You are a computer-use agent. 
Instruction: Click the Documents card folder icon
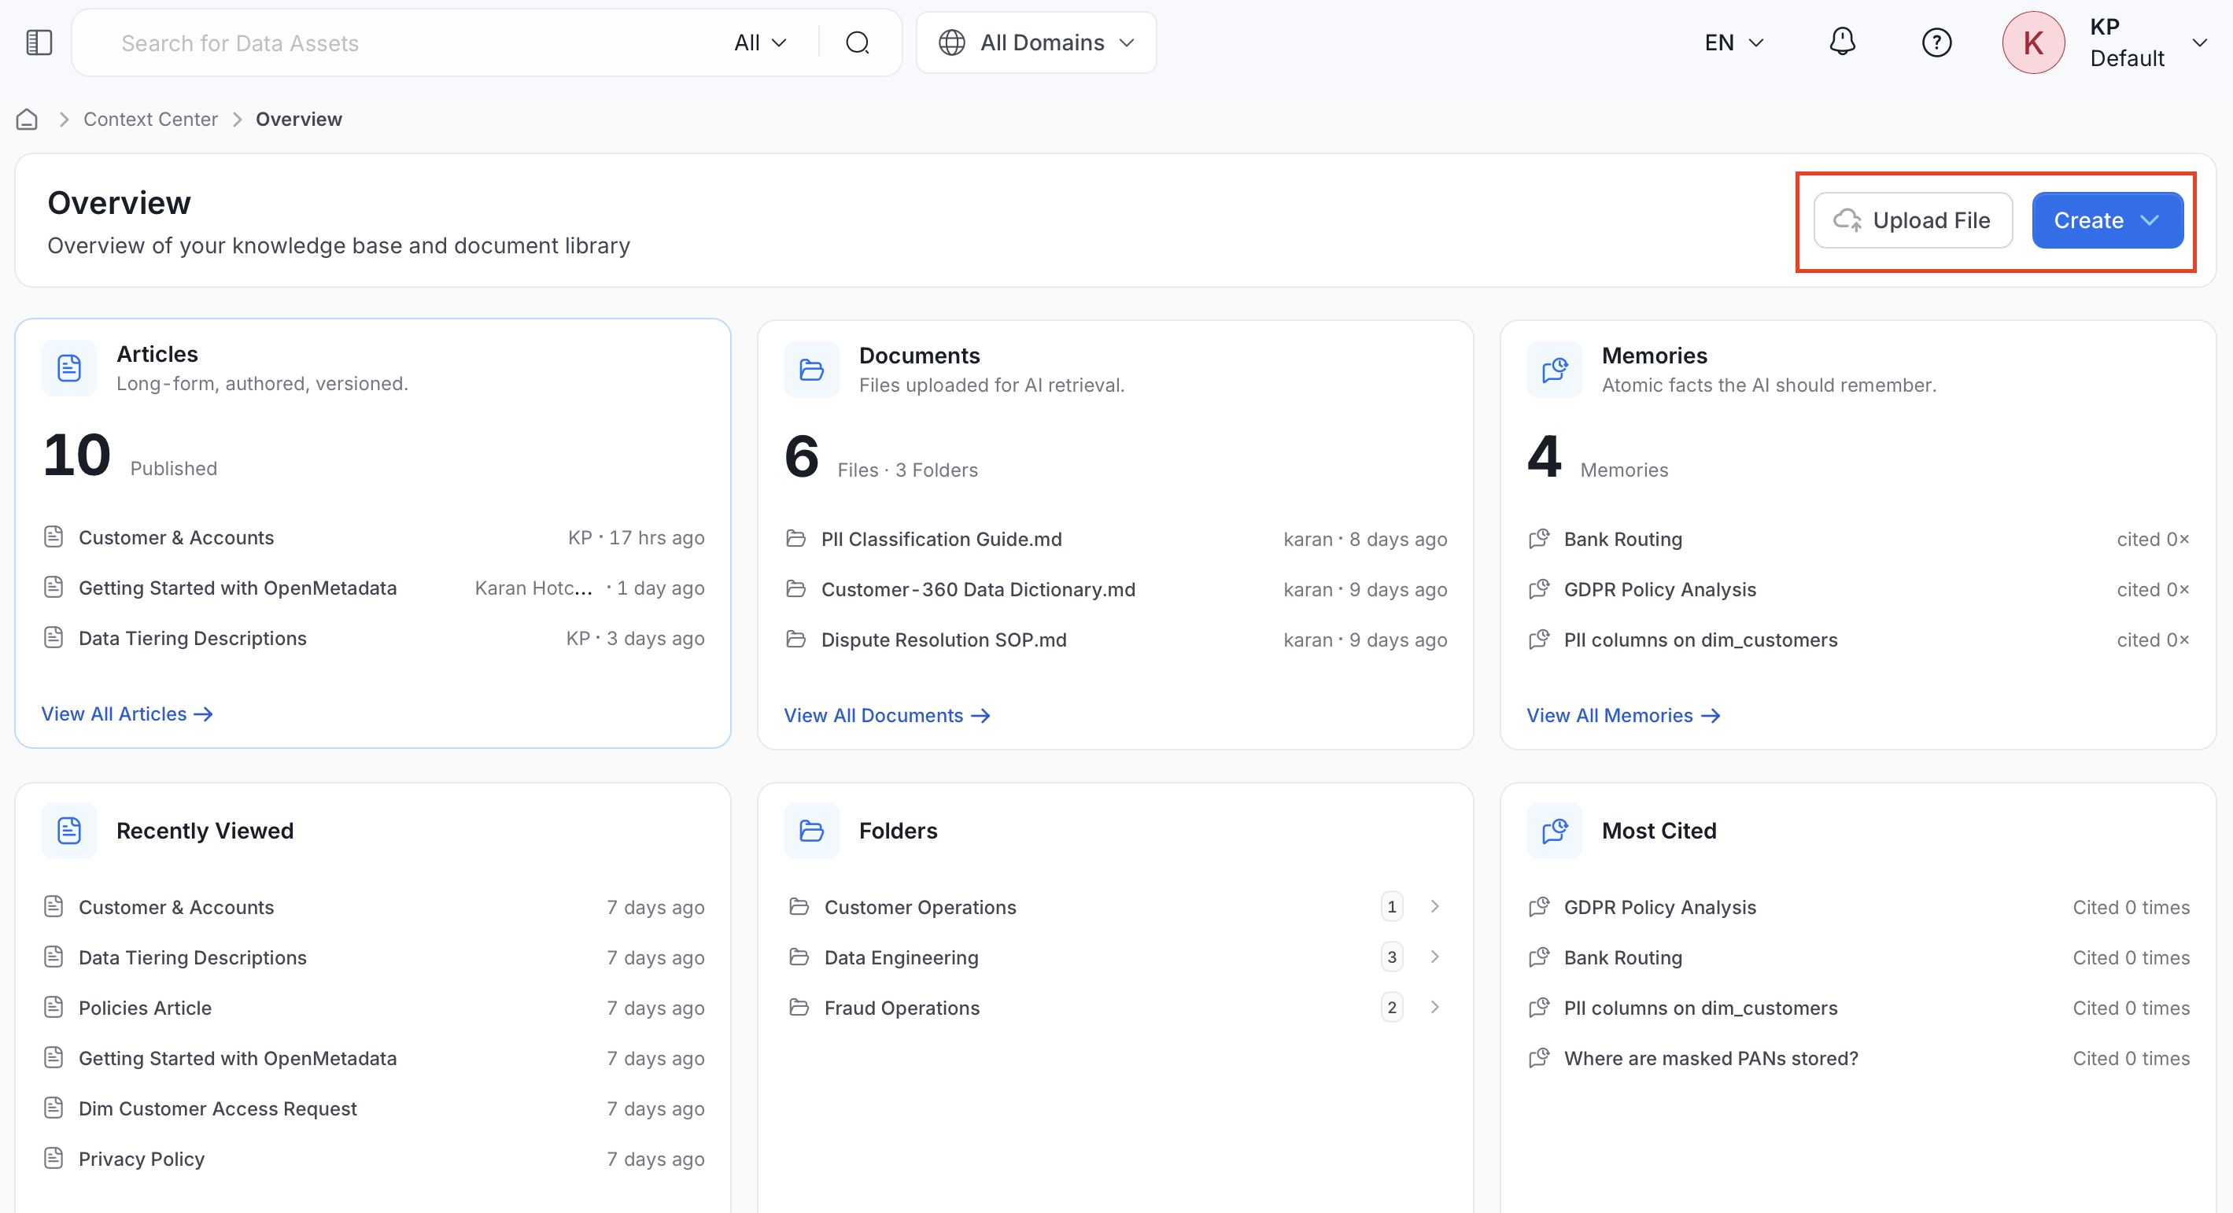pos(811,370)
